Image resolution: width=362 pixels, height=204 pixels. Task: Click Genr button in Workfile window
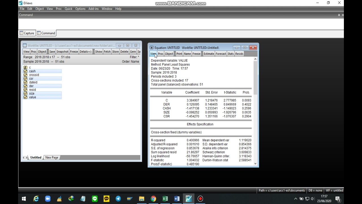click(133, 52)
